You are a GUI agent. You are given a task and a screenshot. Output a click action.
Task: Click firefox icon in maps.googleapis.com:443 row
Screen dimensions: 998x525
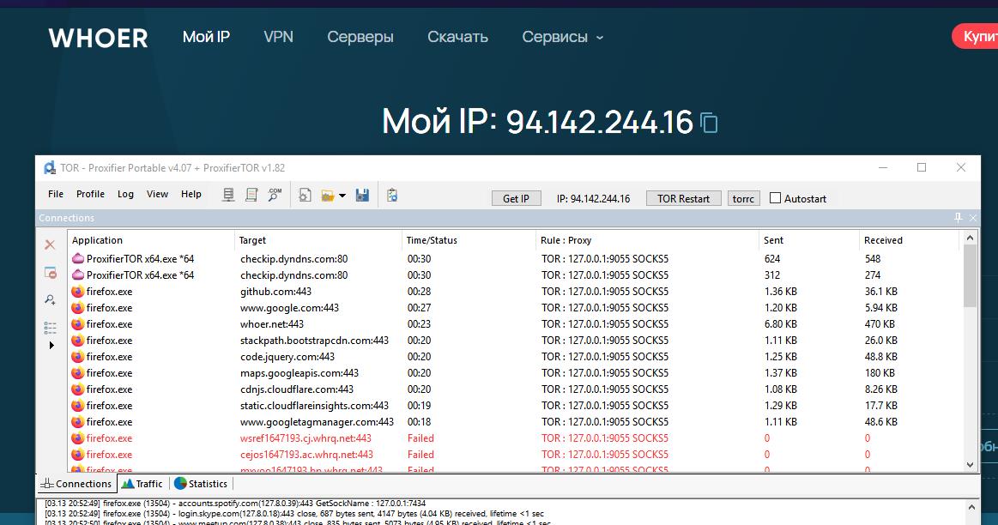77,373
